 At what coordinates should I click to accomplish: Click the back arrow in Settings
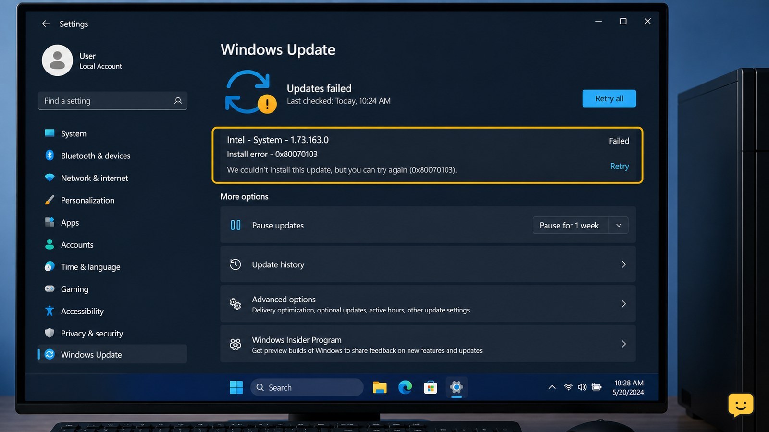46,24
